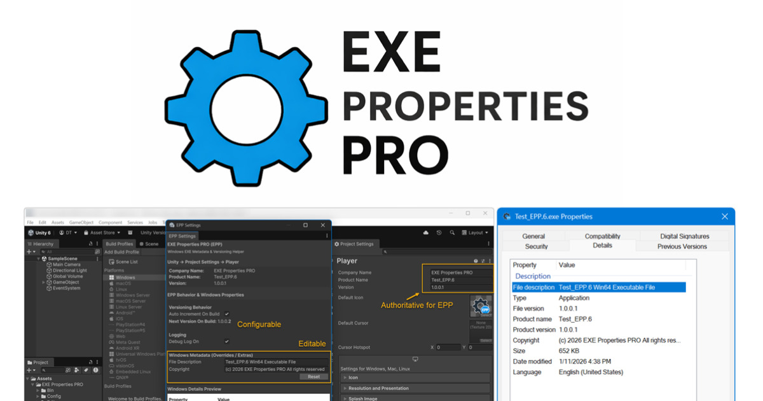
Task: Select the tvOS platform entry
Action: click(x=118, y=360)
